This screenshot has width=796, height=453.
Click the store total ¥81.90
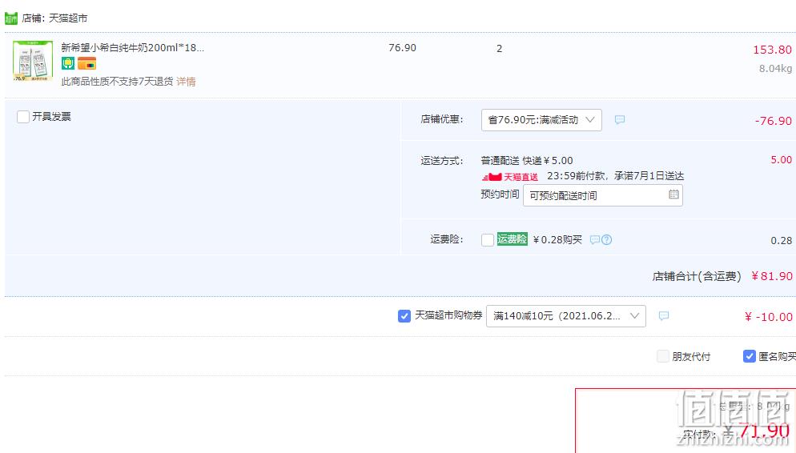[x=772, y=276]
